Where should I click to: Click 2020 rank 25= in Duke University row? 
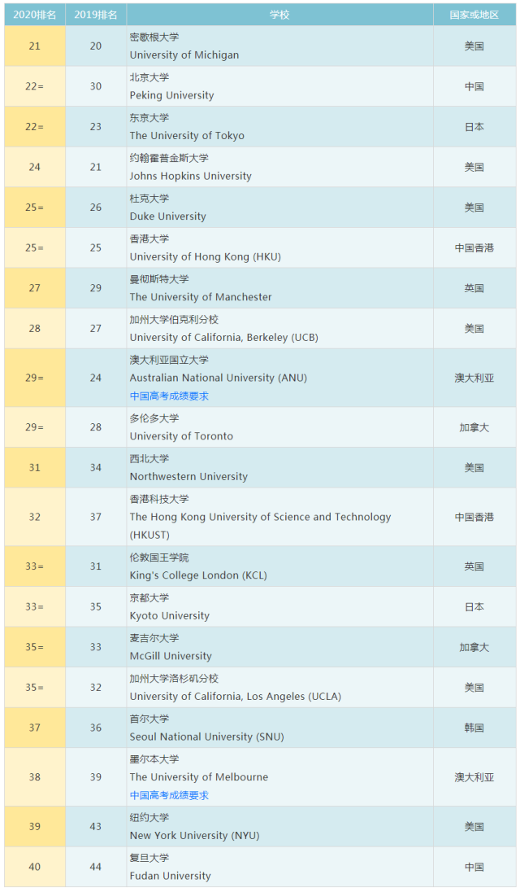point(35,208)
